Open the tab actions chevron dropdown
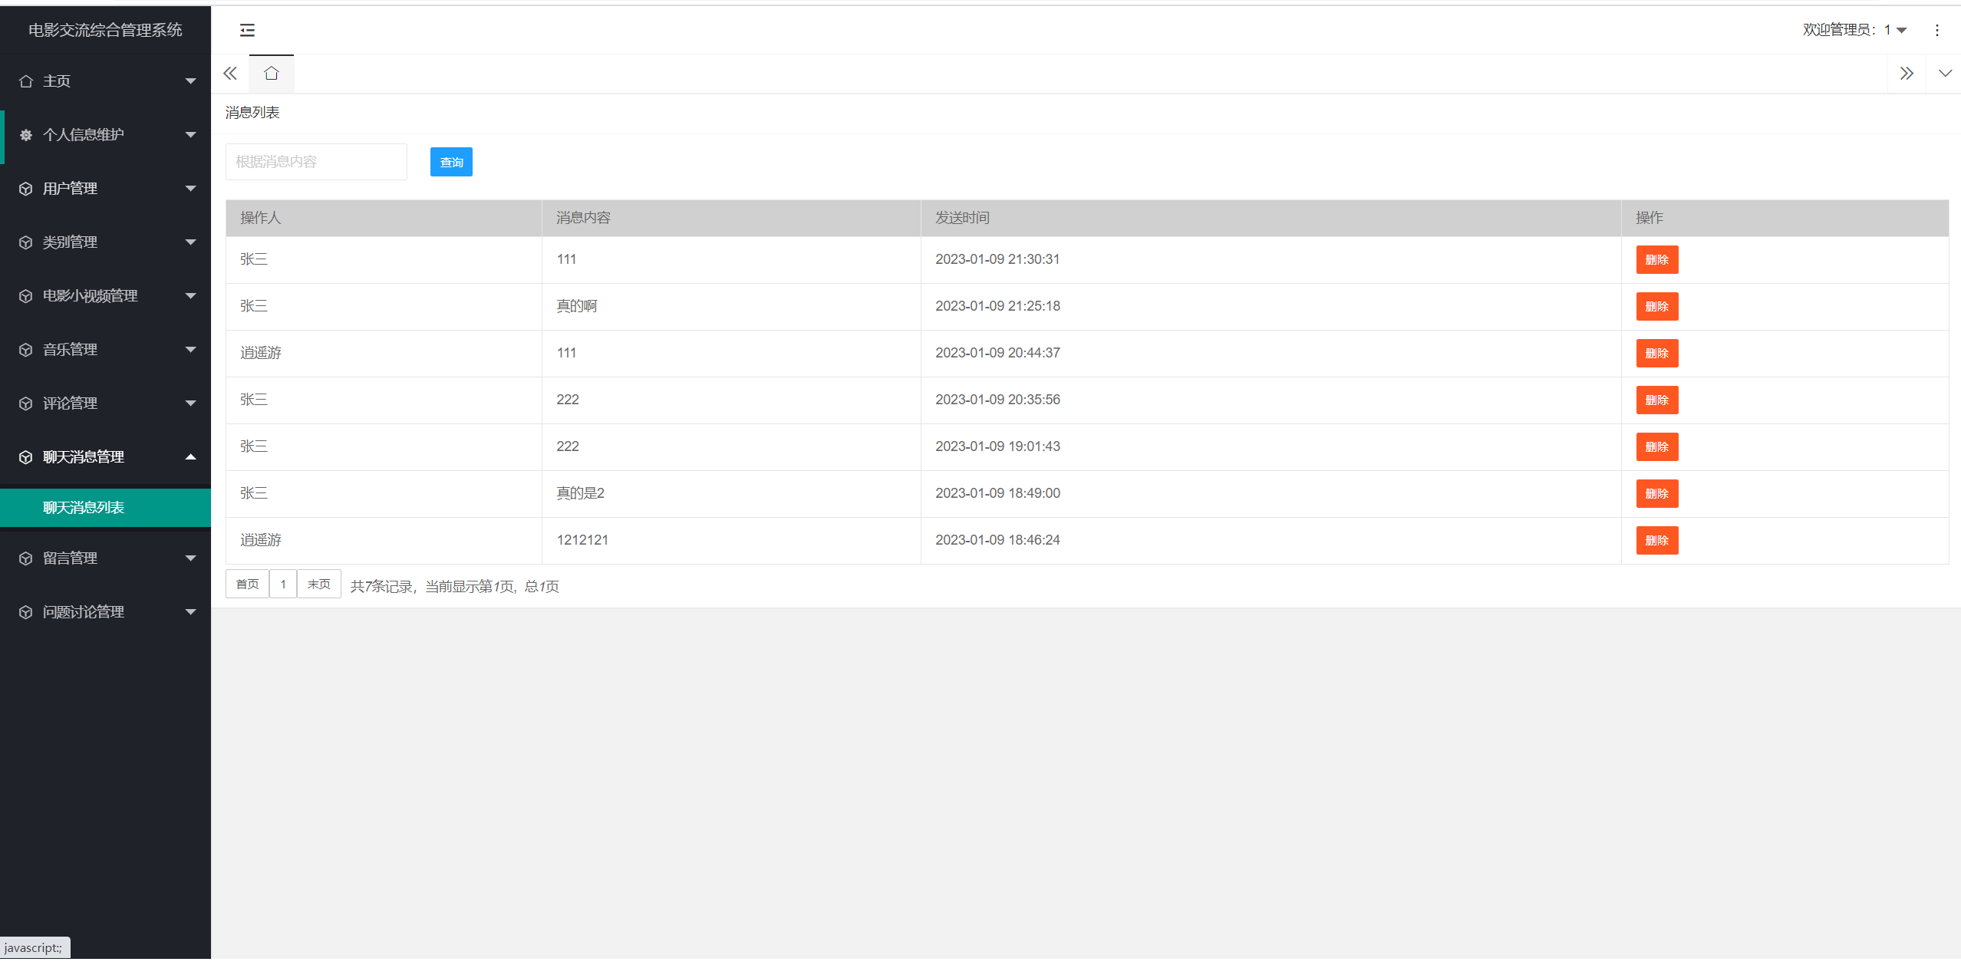Screen dimensions: 1961x965 1944,74
